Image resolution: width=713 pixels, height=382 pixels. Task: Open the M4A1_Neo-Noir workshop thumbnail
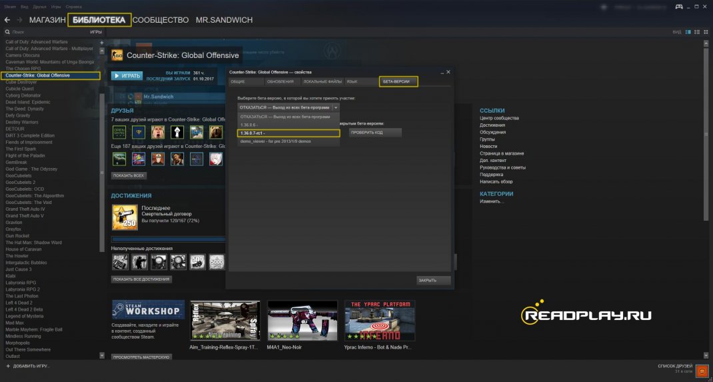303,321
